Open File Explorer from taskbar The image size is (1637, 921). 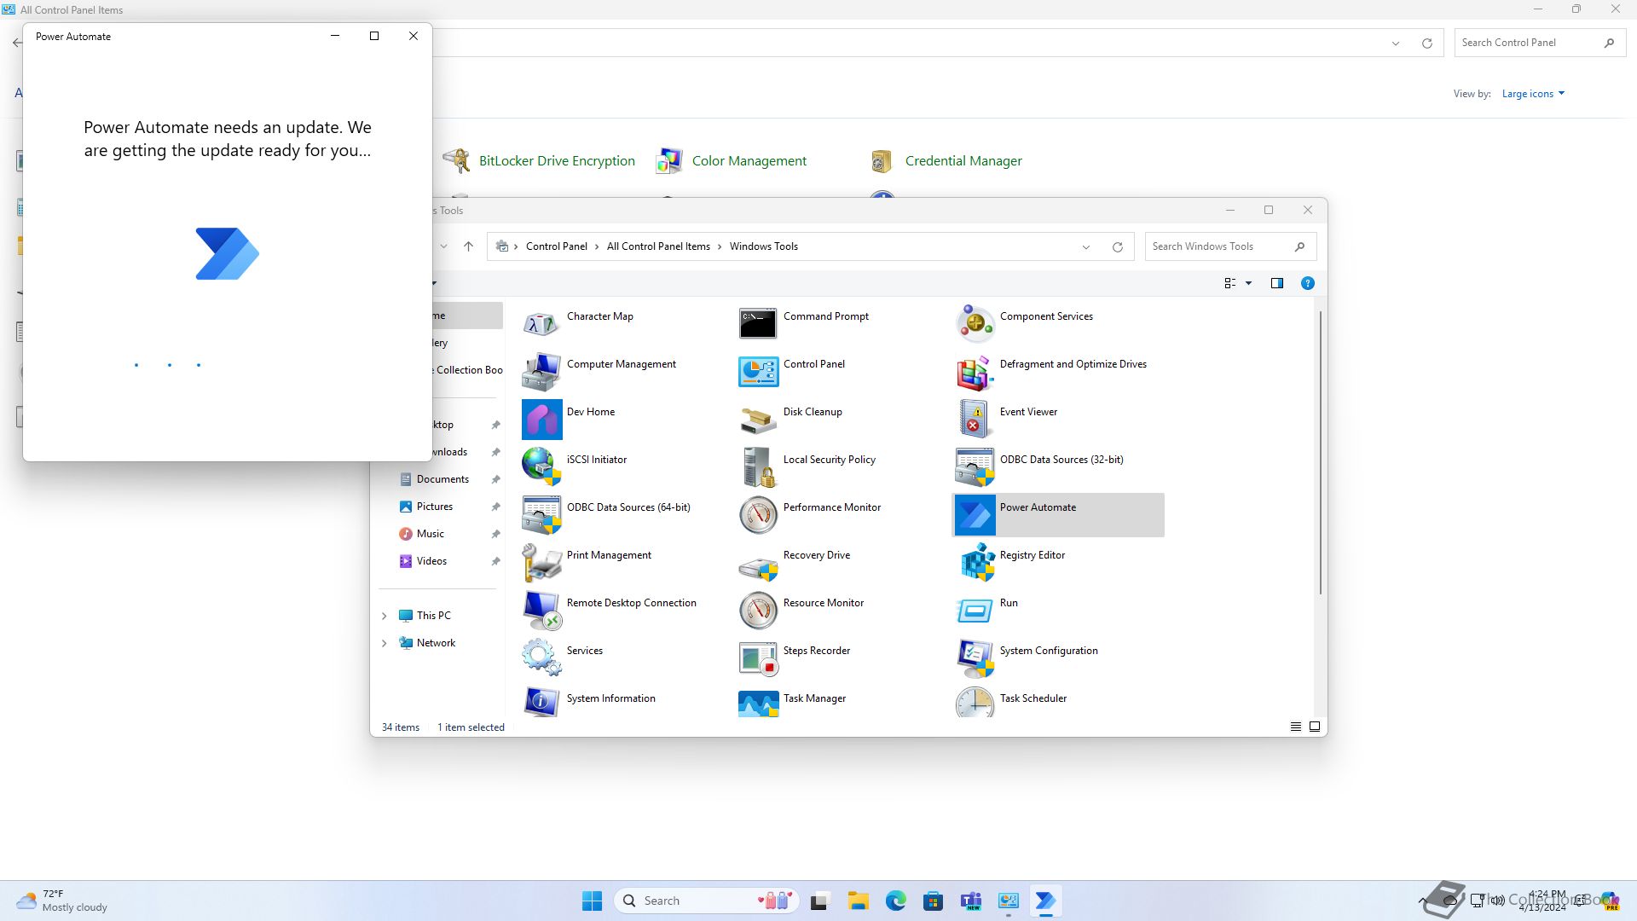(x=858, y=901)
